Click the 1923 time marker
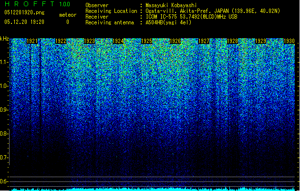The width and height of the screenshot is (300, 191). click(89, 41)
